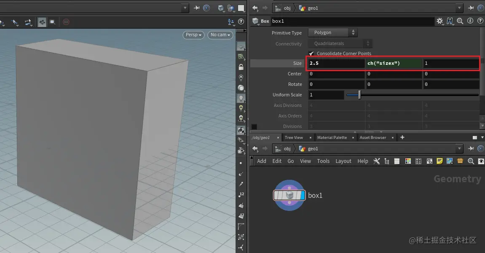Toggle the pin icon in parameter pane path bar
This screenshot has height=253, width=485.
pyautogui.click(x=471, y=8)
